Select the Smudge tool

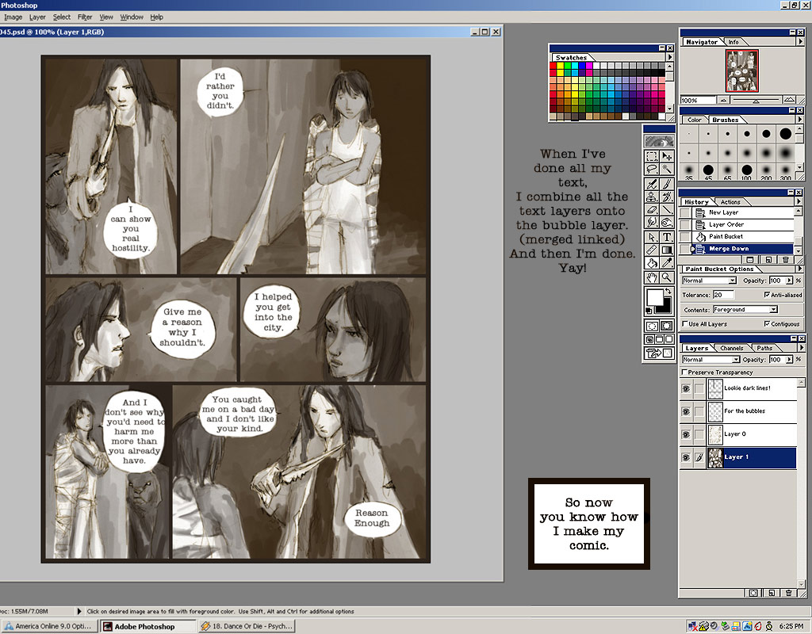(652, 223)
